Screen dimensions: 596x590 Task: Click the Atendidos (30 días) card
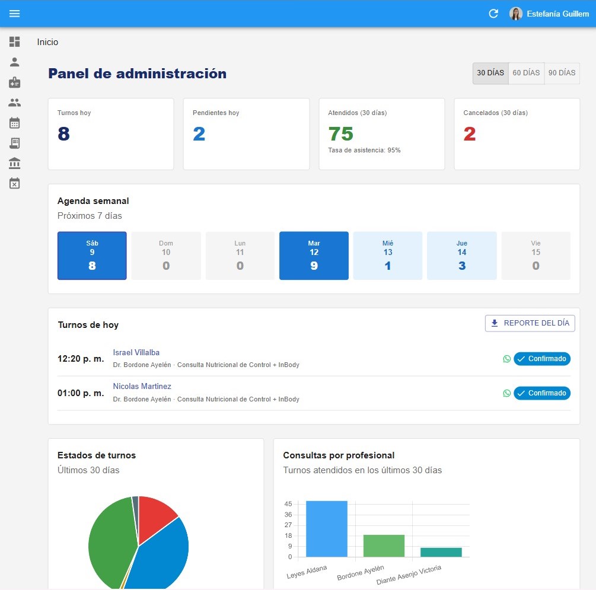[x=382, y=134]
